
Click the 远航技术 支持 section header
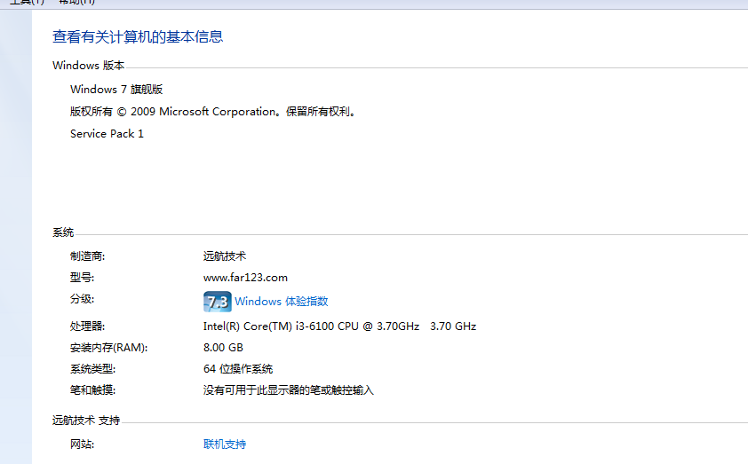pyautogui.click(x=86, y=421)
